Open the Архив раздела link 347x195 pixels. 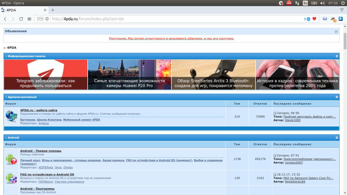(x=113, y=160)
